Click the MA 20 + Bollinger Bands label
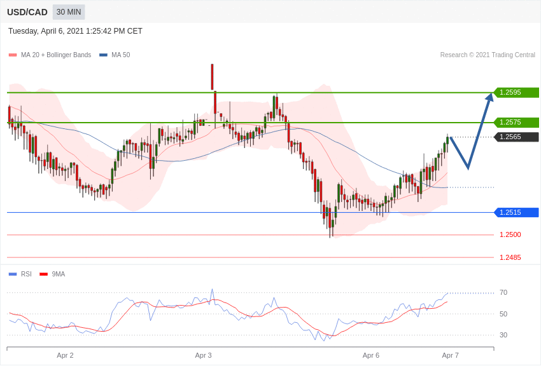541x366 pixels. pyautogui.click(x=56, y=55)
